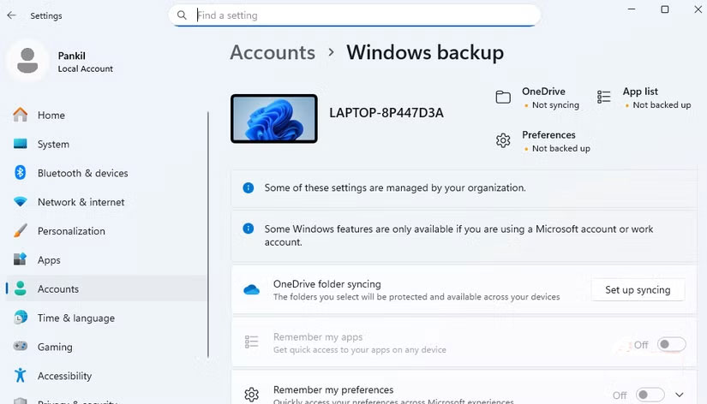
Task: Click the Preferences gear status icon
Action: pos(503,141)
